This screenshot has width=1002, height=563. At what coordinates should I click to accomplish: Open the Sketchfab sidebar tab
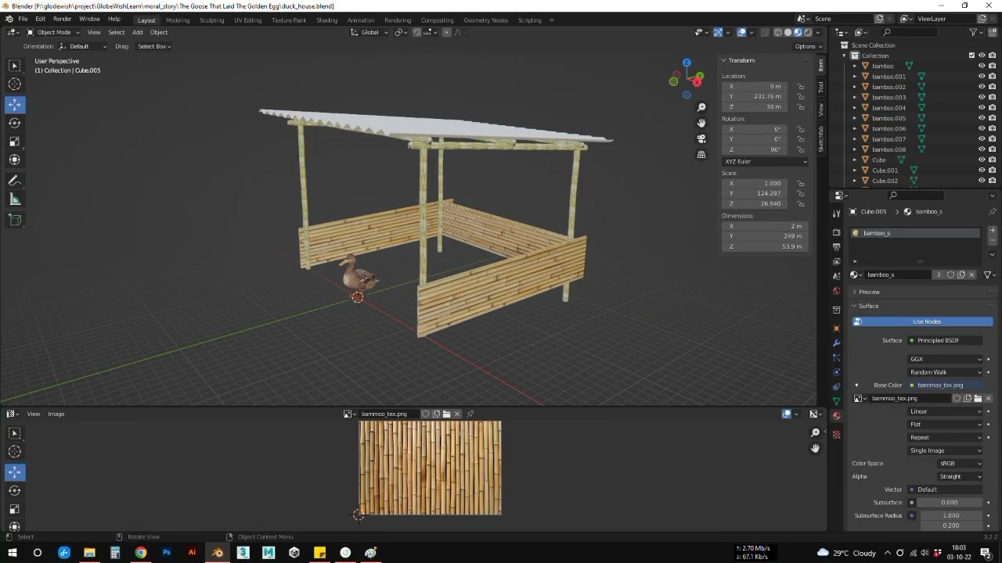(821, 138)
